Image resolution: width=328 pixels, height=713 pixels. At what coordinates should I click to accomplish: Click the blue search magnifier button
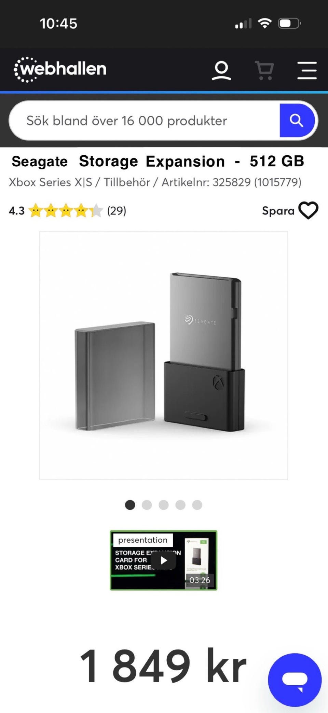[x=297, y=121]
